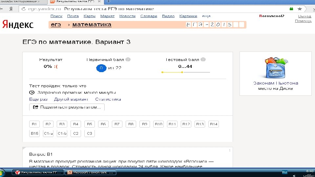Open the Карты link

89,16
